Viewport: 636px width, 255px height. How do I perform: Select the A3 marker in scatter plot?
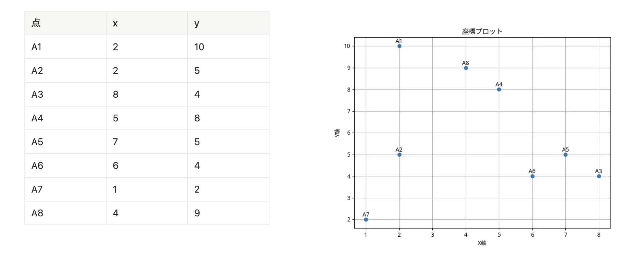(599, 176)
